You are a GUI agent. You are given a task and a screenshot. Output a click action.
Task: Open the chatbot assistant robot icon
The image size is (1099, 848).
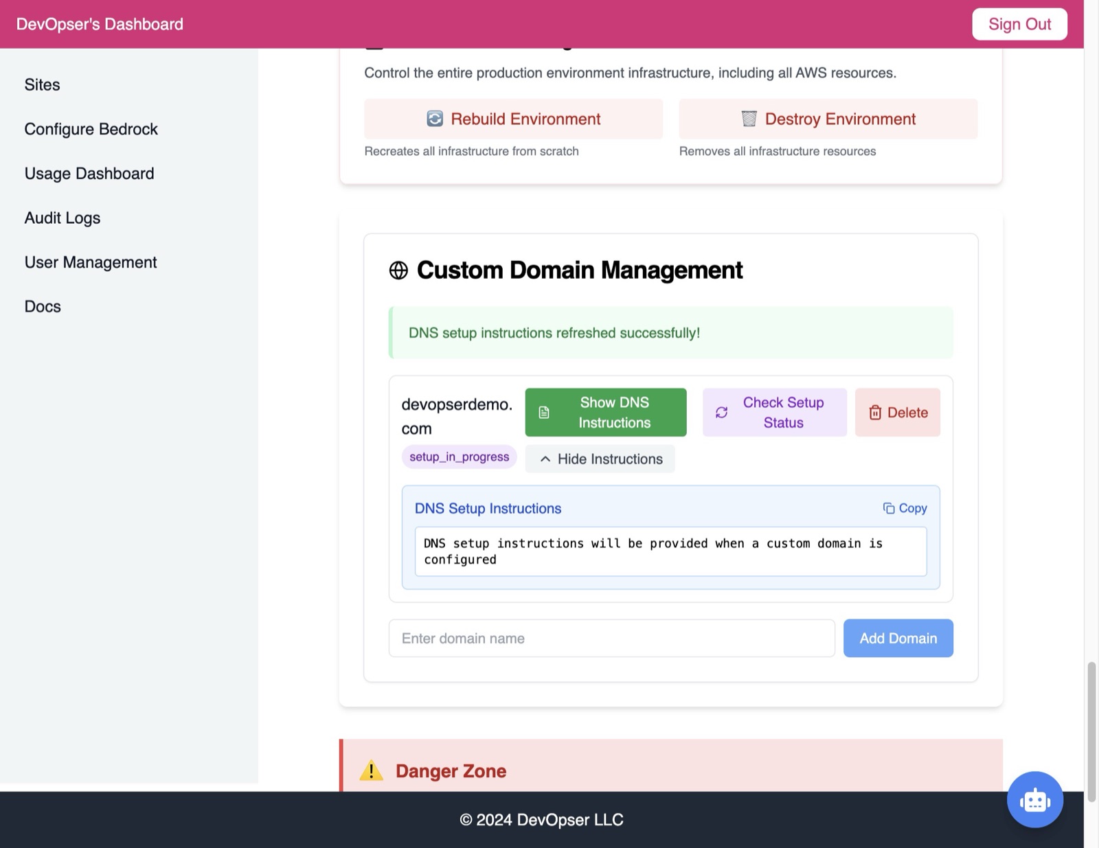(1034, 799)
